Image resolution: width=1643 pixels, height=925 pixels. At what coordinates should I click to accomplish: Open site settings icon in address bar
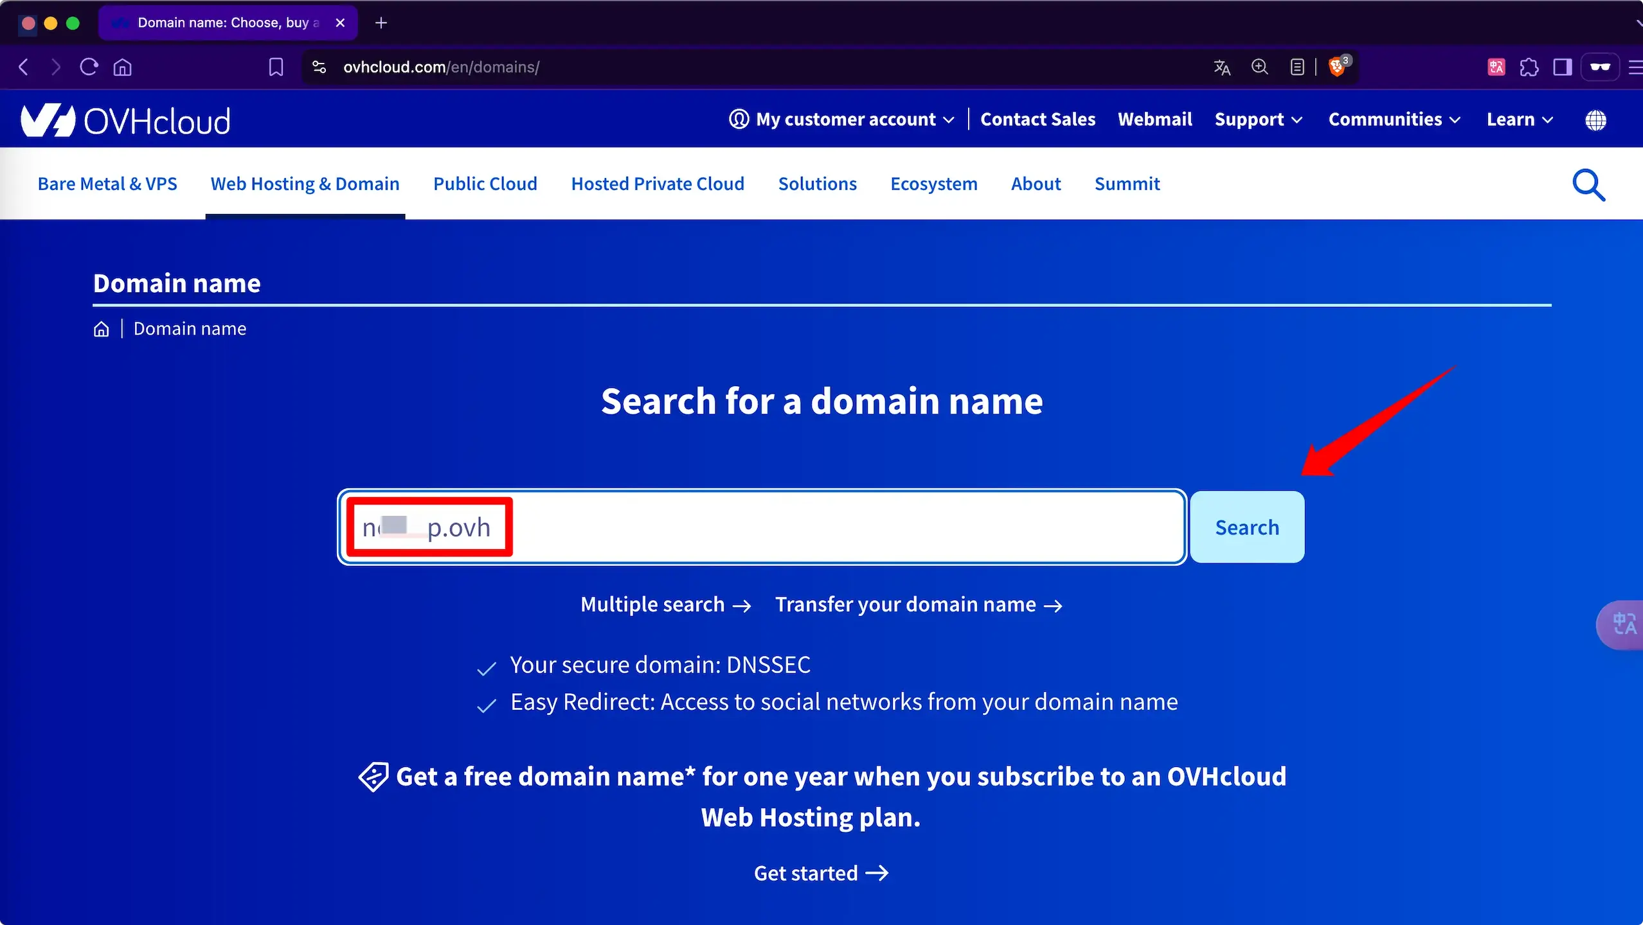[319, 67]
